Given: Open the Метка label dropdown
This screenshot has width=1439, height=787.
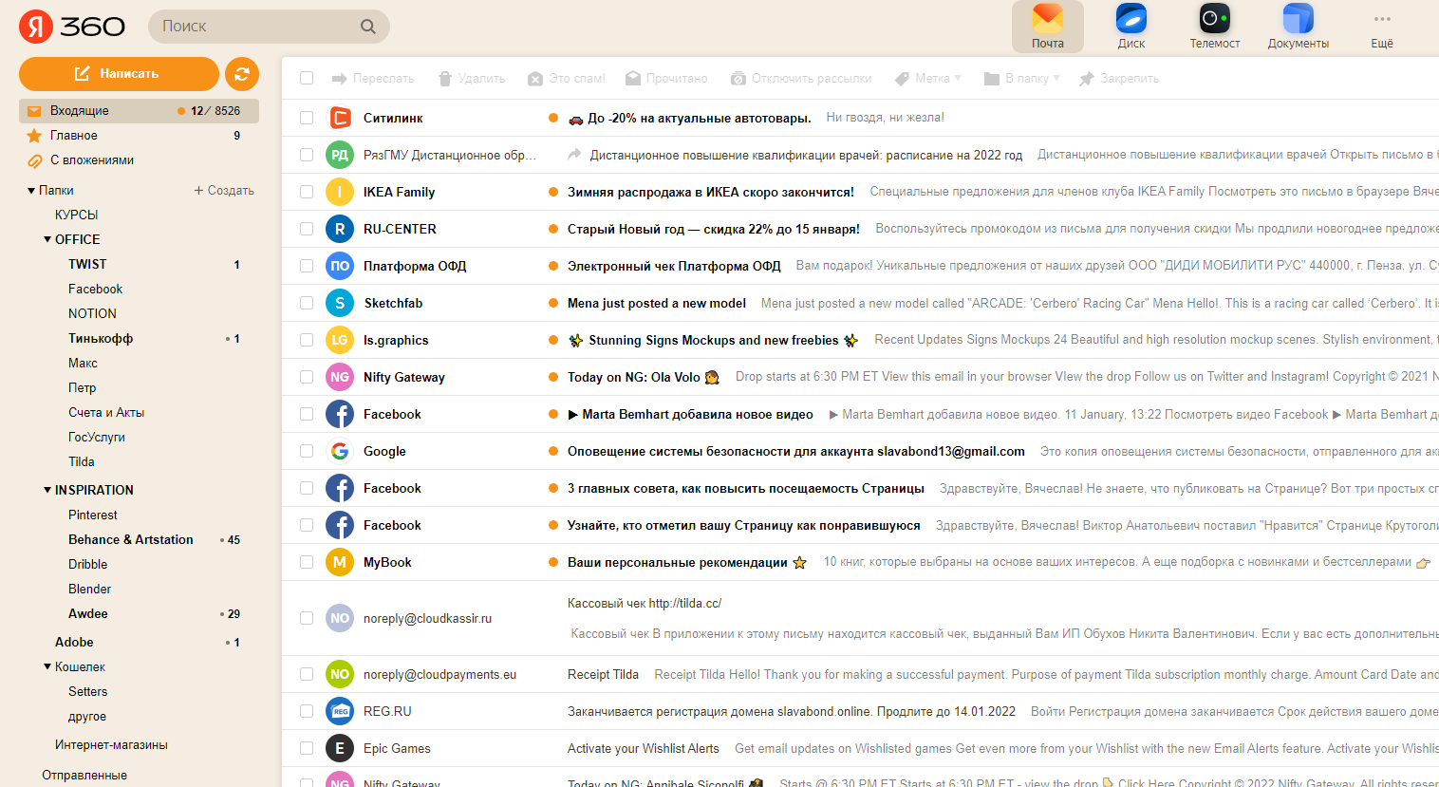Looking at the screenshot, I should tap(929, 79).
